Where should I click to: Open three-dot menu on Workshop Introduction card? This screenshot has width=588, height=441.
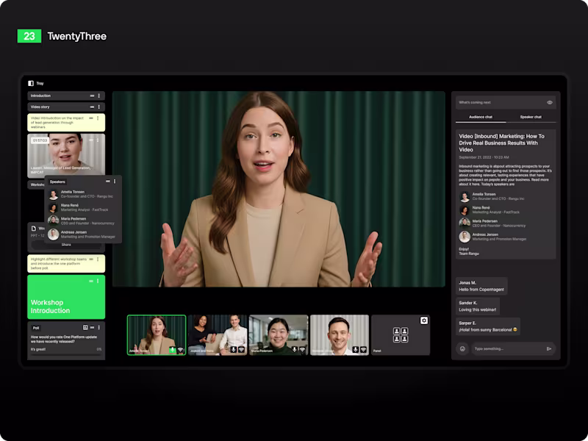point(98,281)
